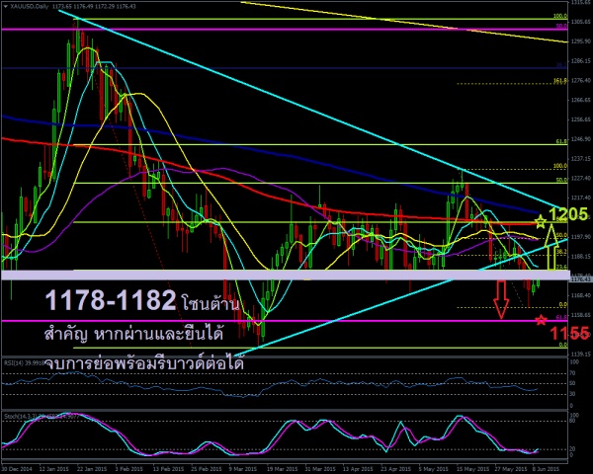Screen dimensions: 593x474
Task: Click the 13 Feb 2015 date label
Action: [x=168, y=469]
